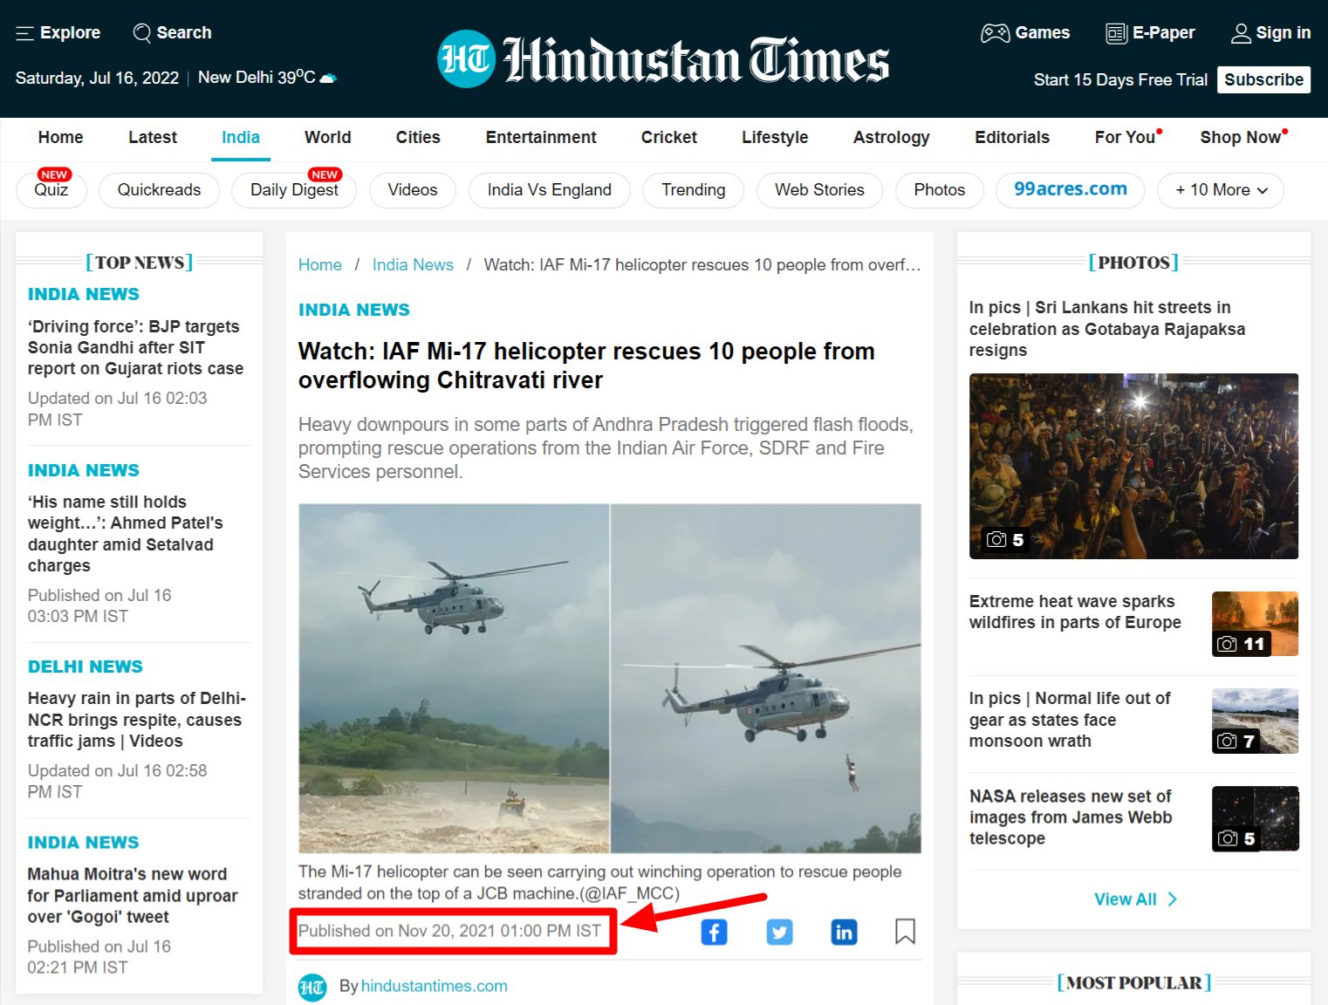Viewport: 1328px width, 1005px height.
Task: Open the Cities section
Action: (418, 137)
